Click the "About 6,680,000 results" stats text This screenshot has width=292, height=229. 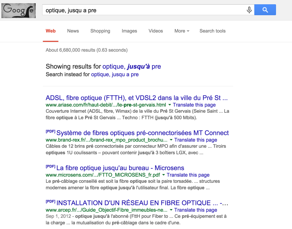[x=87, y=50]
